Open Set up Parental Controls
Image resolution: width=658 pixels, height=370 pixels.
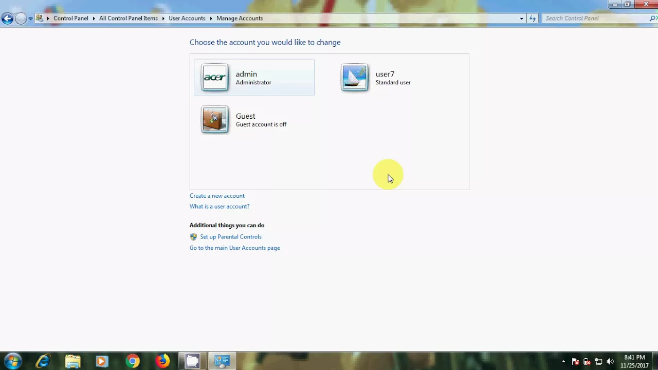point(231,237)
